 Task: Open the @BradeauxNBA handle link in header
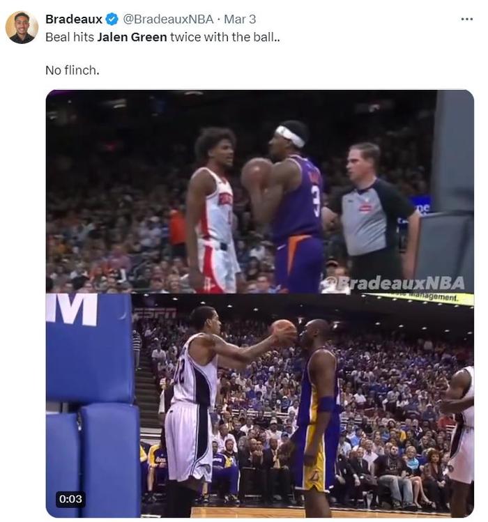pyautogui.click(x=168, y=20)
